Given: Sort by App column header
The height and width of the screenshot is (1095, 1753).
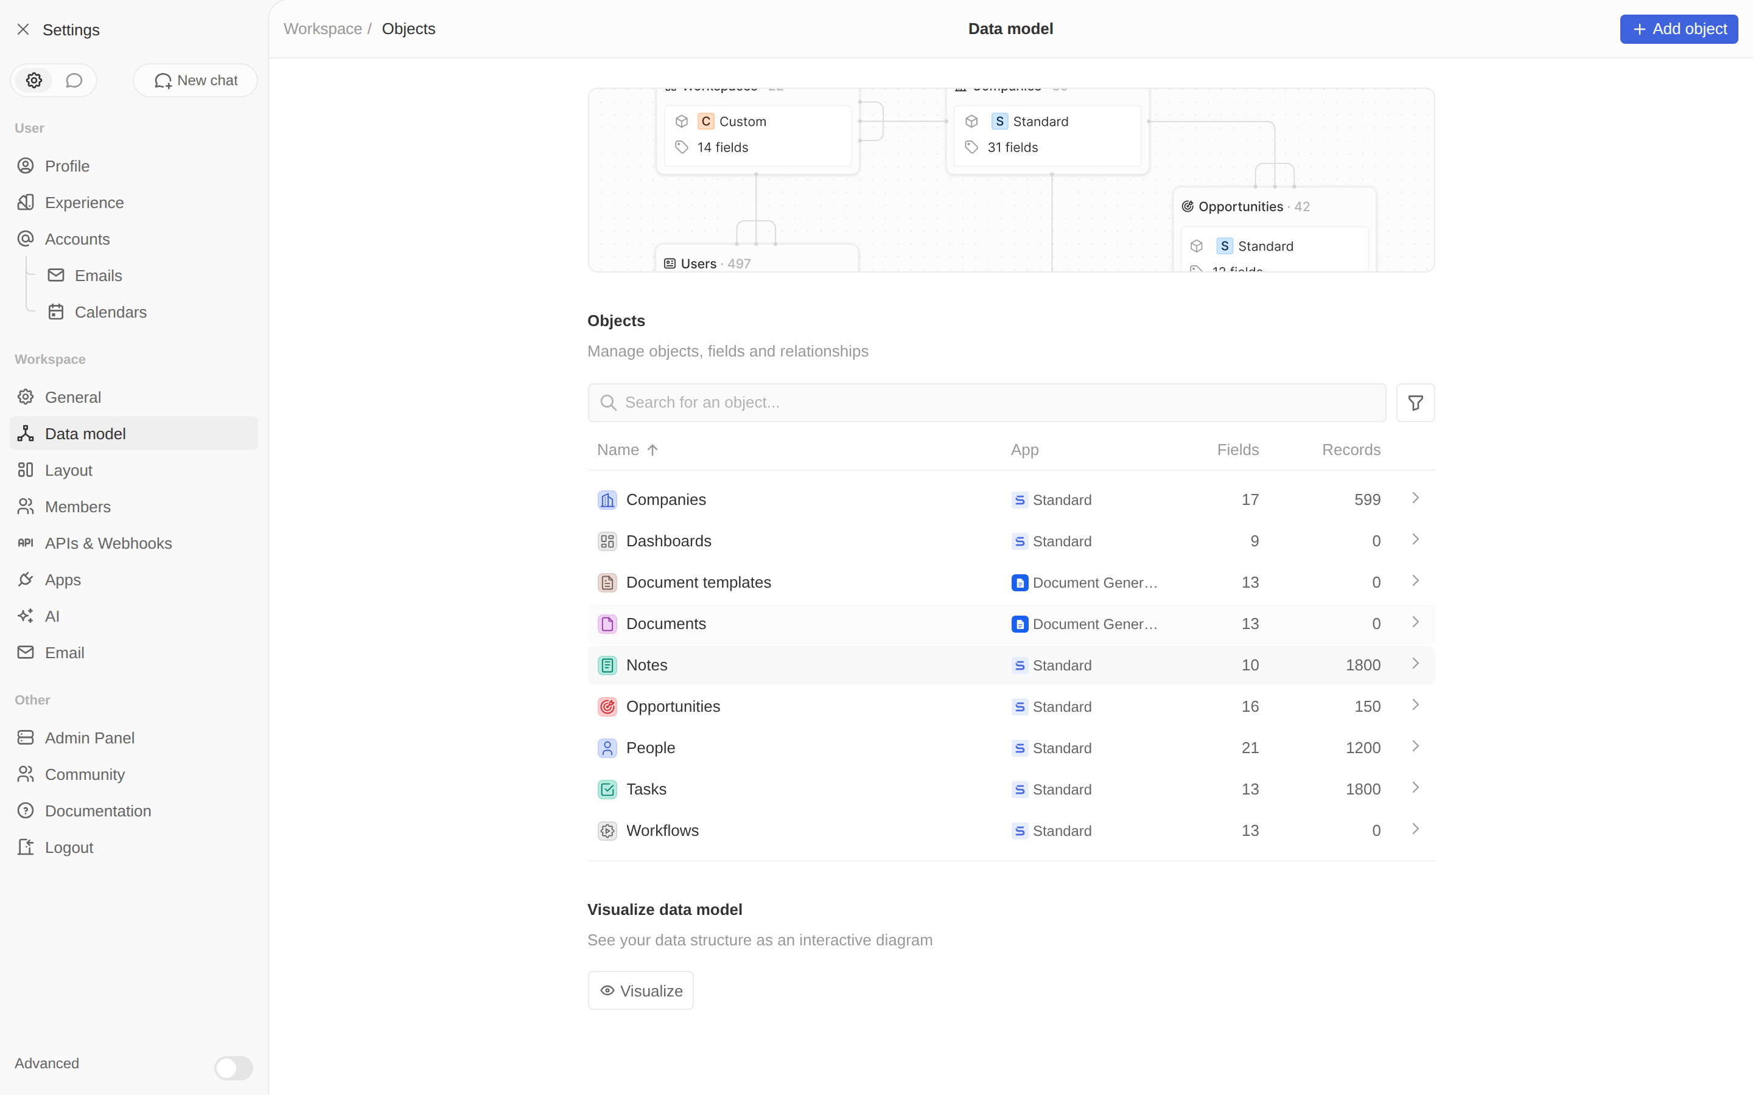Looking at the screenshot, I should [x=1024, y=450].
